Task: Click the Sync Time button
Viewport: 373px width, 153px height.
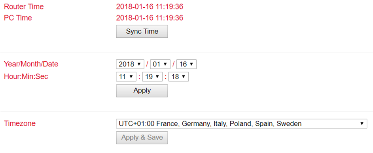Action: tap(142, 31)
